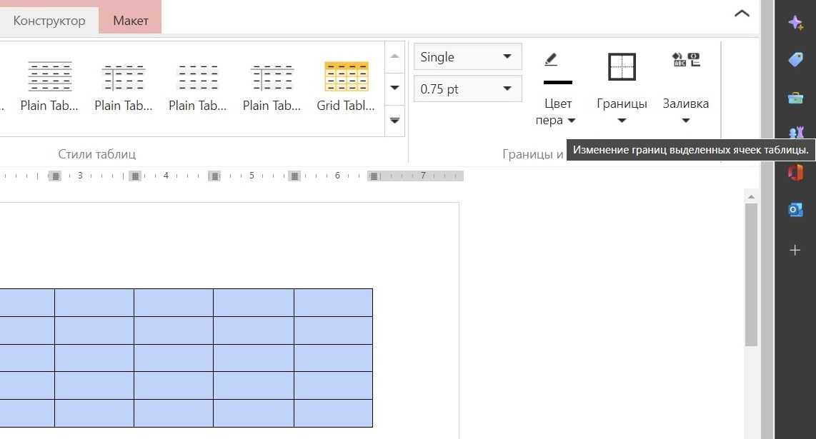This screenshot has width=816, height=439.
Task: Switch to the Макет tab
Action: click(131, 21)
